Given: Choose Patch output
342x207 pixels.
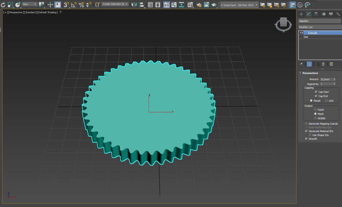Looking at the screenshot, I should coord(315,110).
